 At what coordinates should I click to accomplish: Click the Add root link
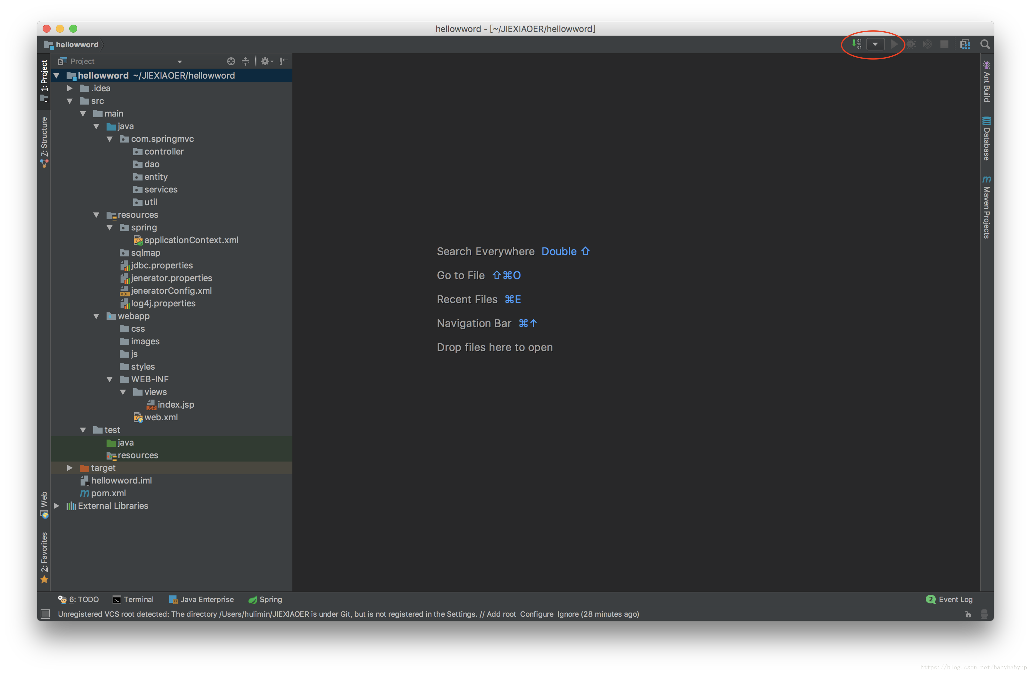[x=501, y=614]
